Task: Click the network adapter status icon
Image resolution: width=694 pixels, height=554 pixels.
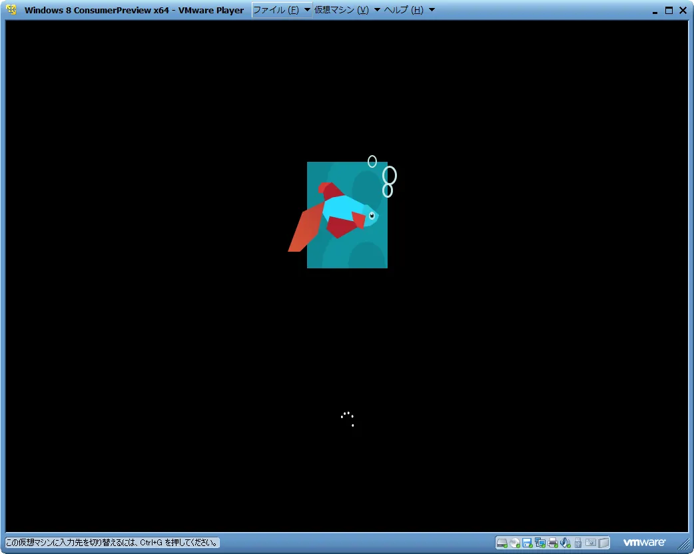Action: 540,543
